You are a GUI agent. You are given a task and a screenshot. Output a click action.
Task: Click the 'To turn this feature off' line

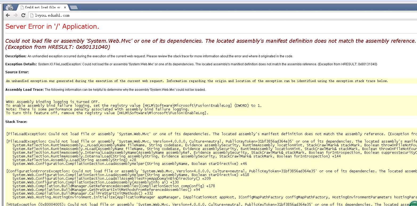click(x=107, y=113)
